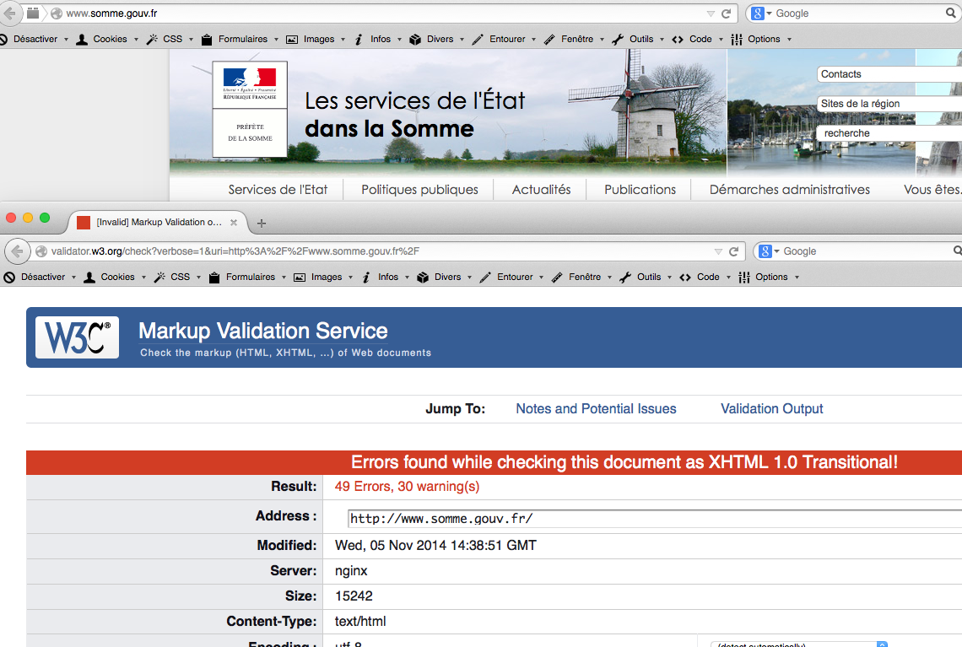Viewport: 962px width, 647px height.
Task: Click validator window URL address bar
Action: (x=374, y=251)
